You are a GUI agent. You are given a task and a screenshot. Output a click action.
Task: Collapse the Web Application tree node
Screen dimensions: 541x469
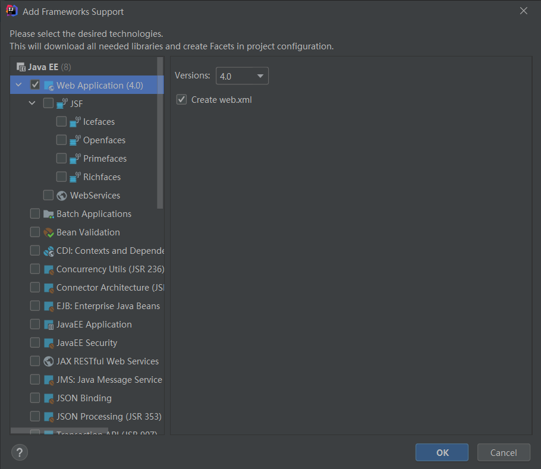tap(19, 86)
